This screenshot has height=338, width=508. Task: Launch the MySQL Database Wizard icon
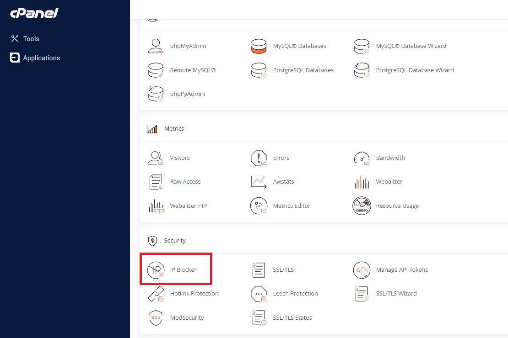(x=362, y=46)
